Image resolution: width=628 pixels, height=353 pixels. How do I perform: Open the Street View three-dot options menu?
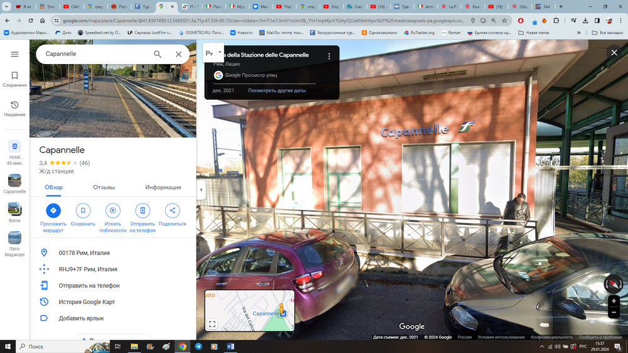pos(329,57)
